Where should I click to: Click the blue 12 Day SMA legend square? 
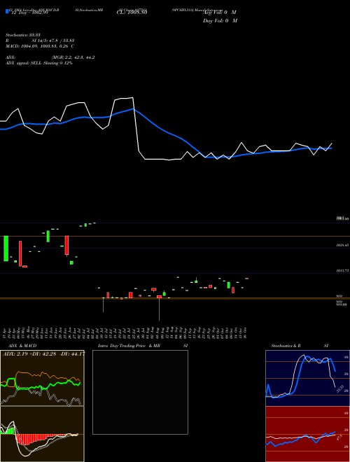pos(7,11)
